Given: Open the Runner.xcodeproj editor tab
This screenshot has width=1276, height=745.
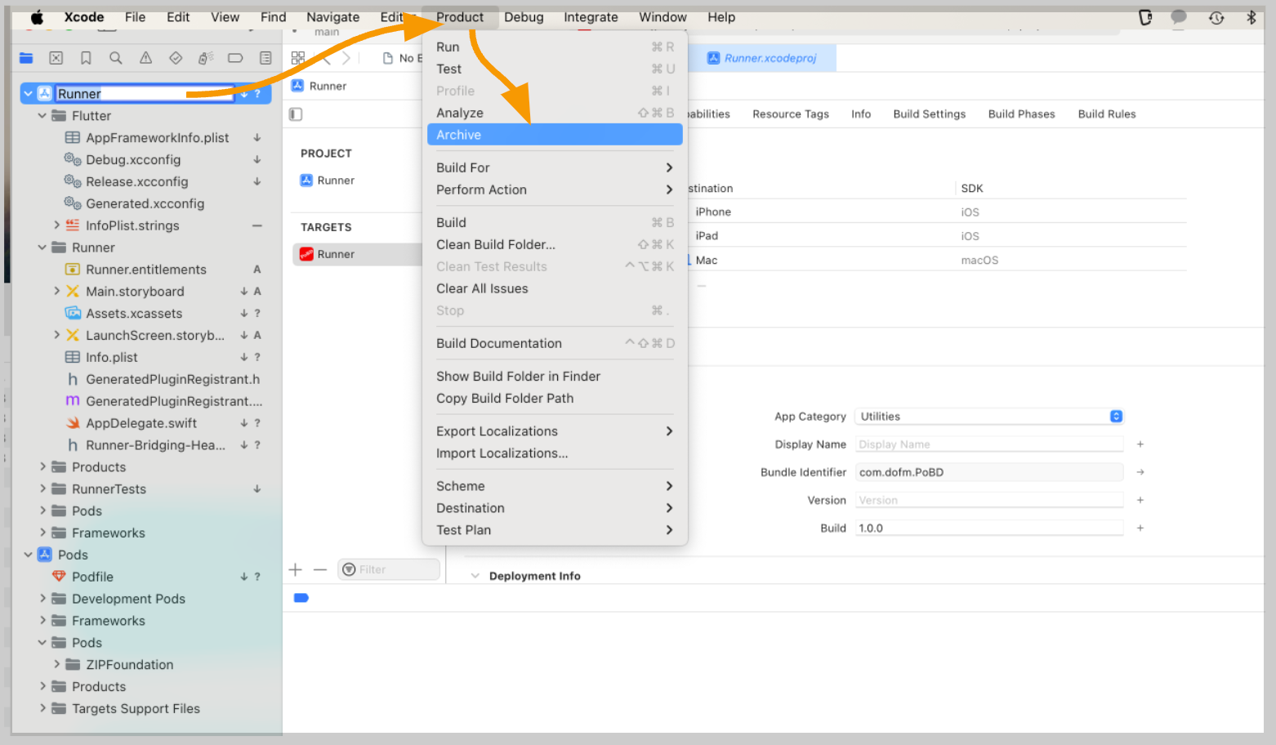Looking at the screenshot, I should click(762, 58).
